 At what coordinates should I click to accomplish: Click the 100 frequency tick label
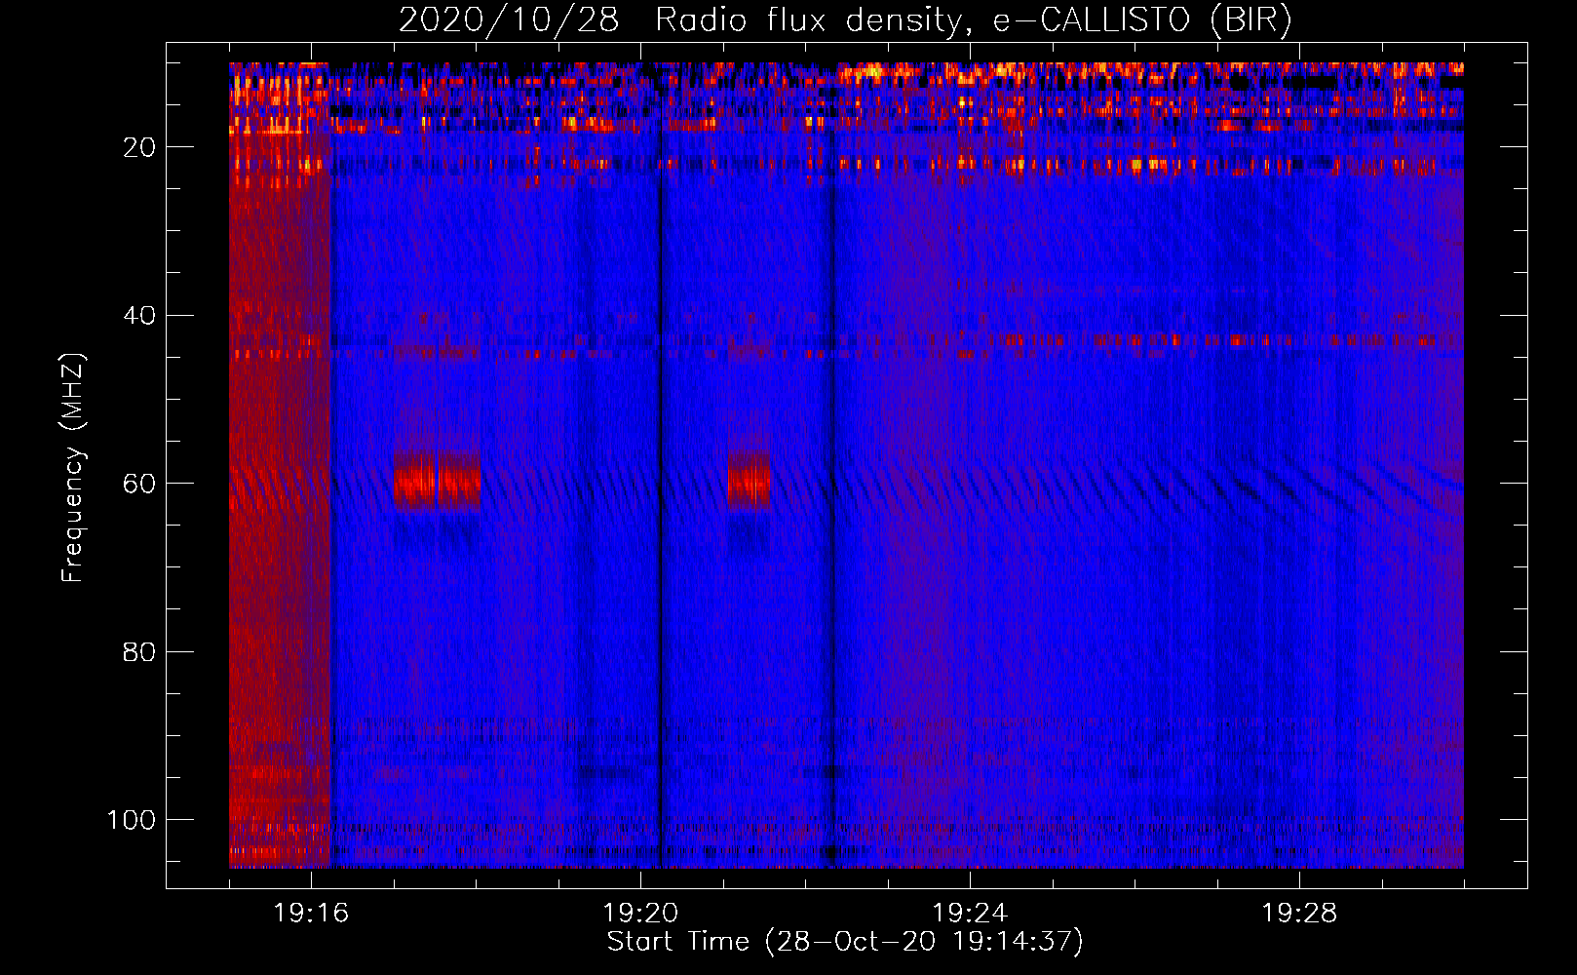pos(132,820)
